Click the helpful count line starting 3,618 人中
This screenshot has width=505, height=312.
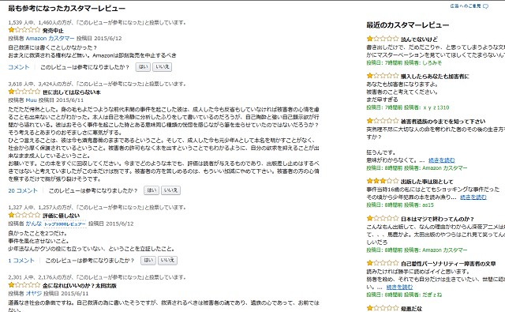pyautogui.click(x=97, y=84)
